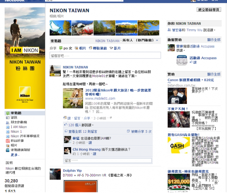The width and height of the screenshot is (227, 193).
Task: Like the NIKON TAIWAN post
Action: coord(69,118)
